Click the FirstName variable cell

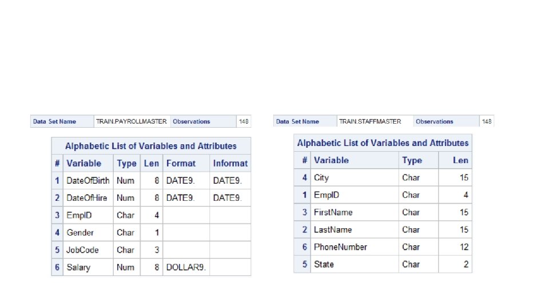click(x=355, y=212)
